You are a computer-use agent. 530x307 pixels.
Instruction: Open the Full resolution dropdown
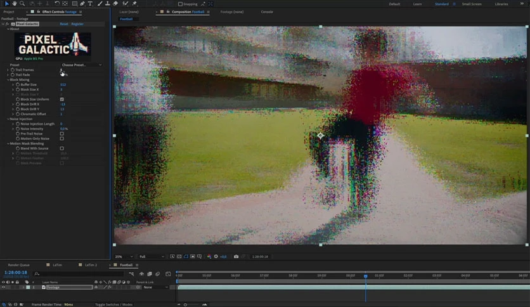pyautogui.click(x=152, y=257)
